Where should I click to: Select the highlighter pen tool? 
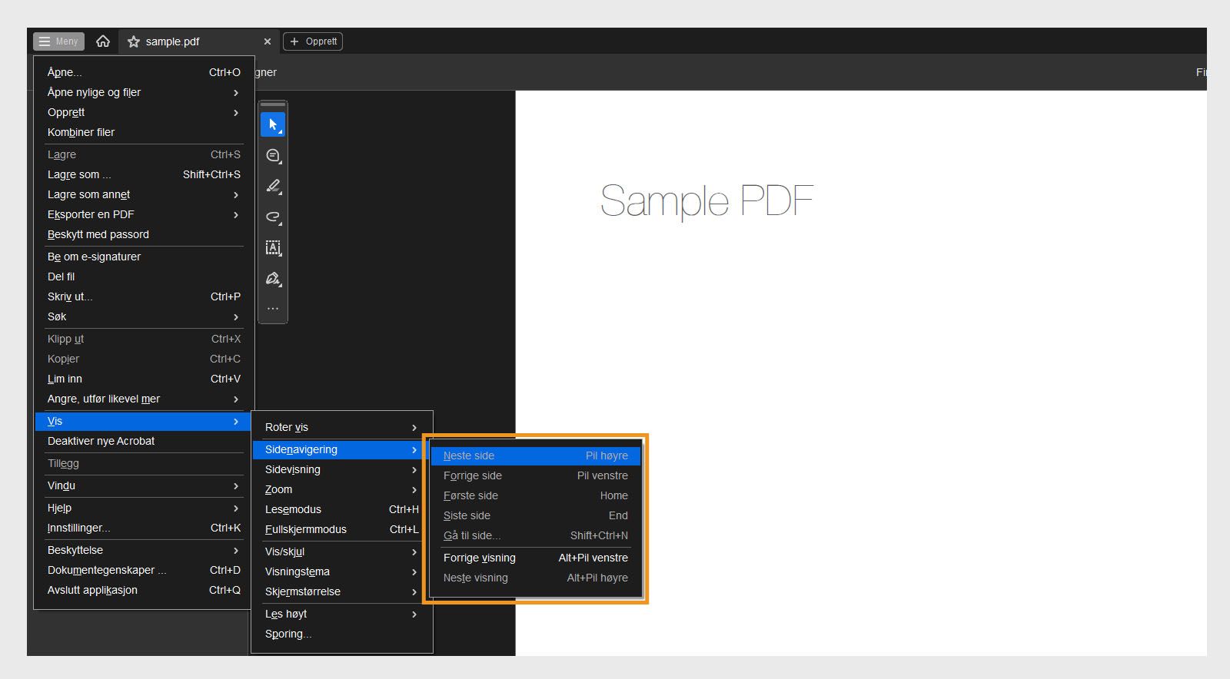[x=273, y=186]
